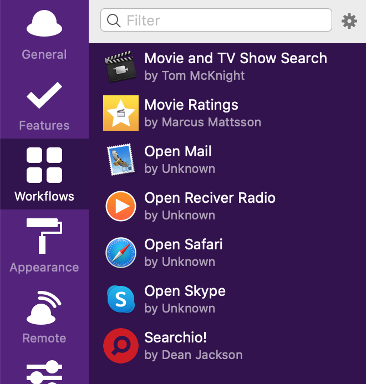This screenshot has height=384, width=366.
Task: Click the Skype logo icon
Action: click(121, 299)
